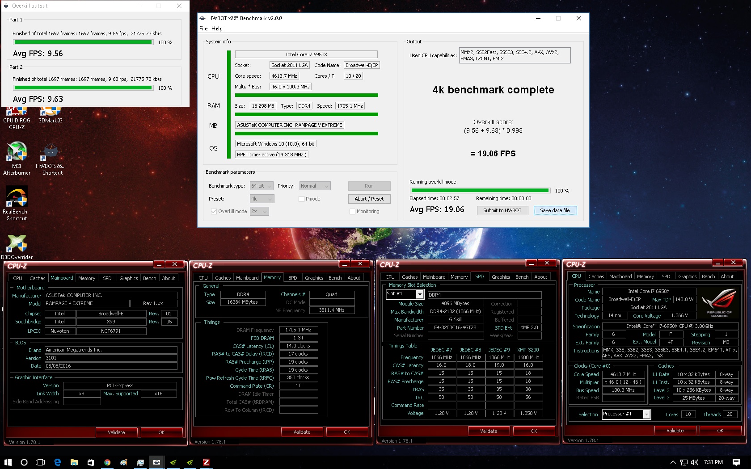This screenshot has width=751, height=469.
Task: Open the network status tray icon
Action: [684, 462]
